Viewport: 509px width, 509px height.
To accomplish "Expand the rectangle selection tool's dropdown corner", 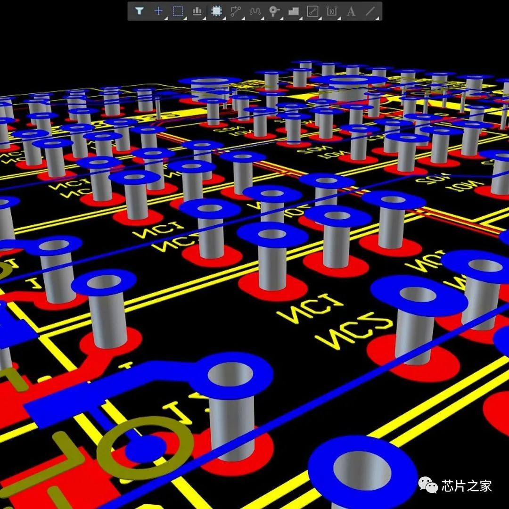I will tap(185, 18).
